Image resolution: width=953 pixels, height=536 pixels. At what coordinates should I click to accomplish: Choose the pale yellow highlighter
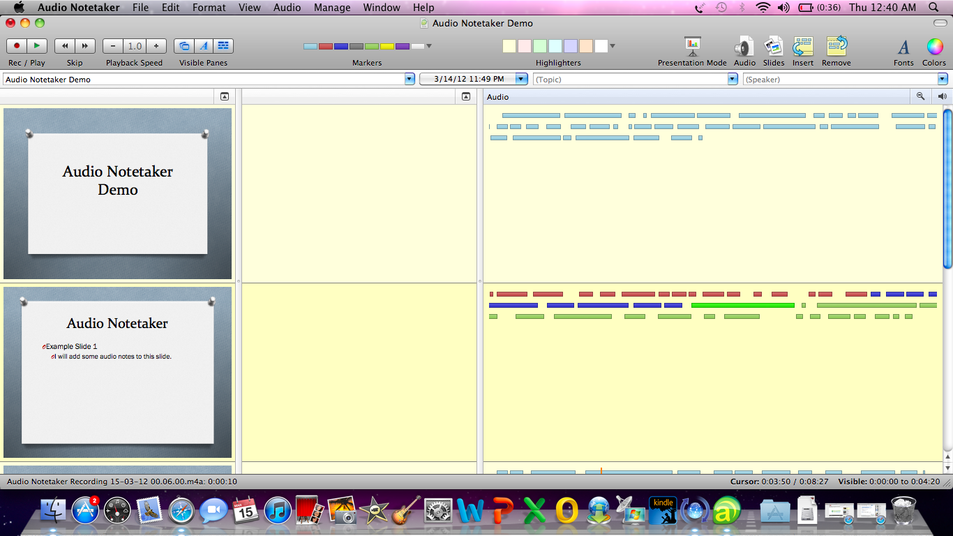[x=509, y=46]
